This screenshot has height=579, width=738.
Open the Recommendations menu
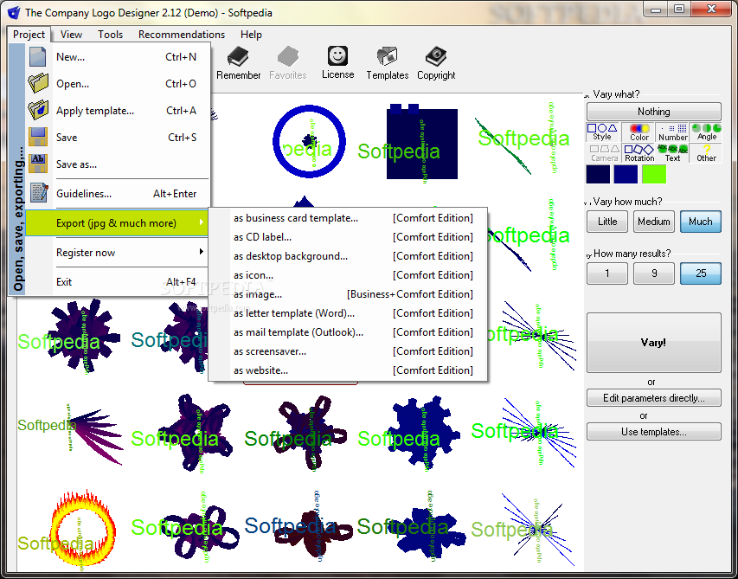[x=181, y=35]
